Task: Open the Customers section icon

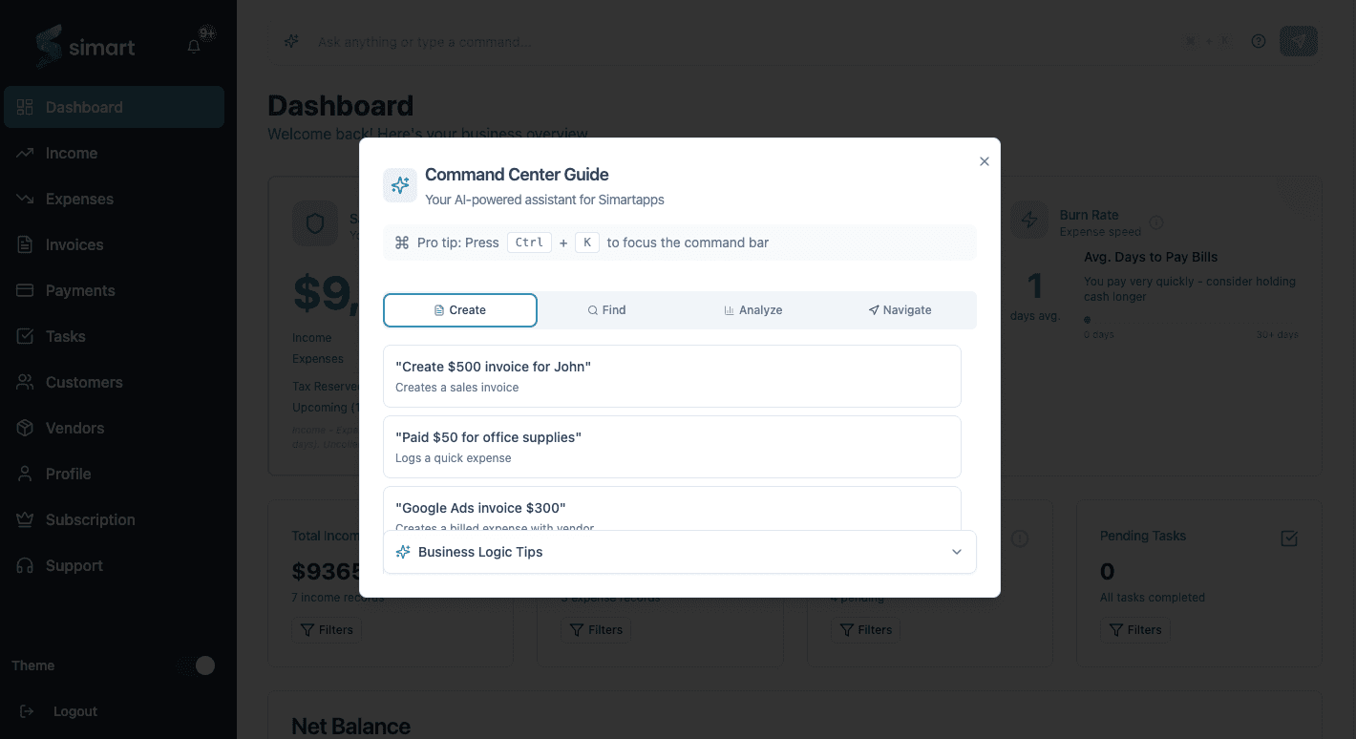Action: [26, 382]
